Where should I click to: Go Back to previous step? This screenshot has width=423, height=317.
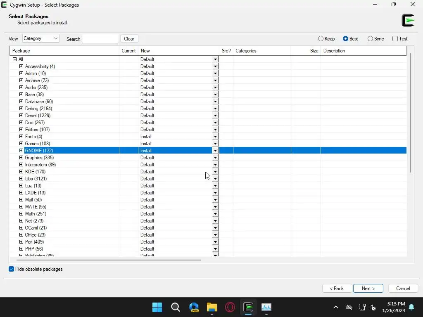(x=337, y=289)
